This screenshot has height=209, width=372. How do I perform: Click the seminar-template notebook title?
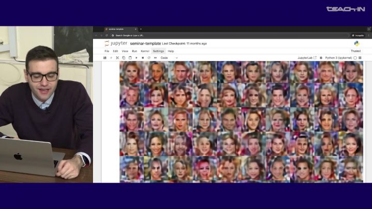(x=145, y=43)
